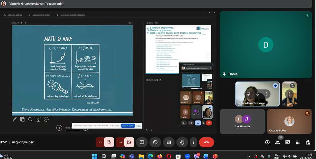The height and width of the screenshot is (159, 316).
Task: Open more options on Victoria's tile
Action: pyautogui.click(x=266, y=94)
